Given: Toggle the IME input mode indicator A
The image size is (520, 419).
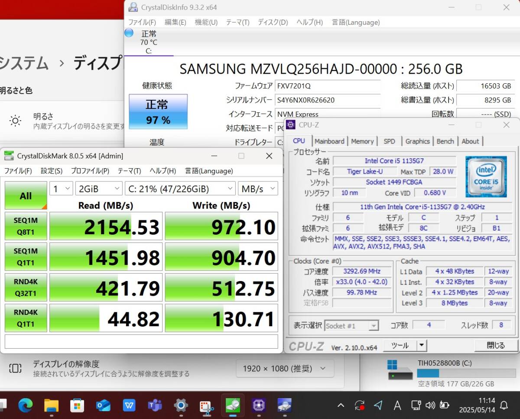Looking at the screenshot, I should (397, 406).
